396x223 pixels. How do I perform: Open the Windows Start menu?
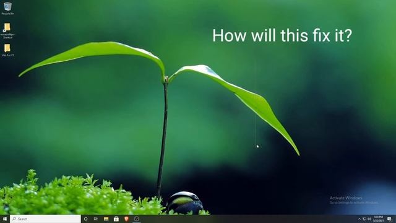[5, 219]
